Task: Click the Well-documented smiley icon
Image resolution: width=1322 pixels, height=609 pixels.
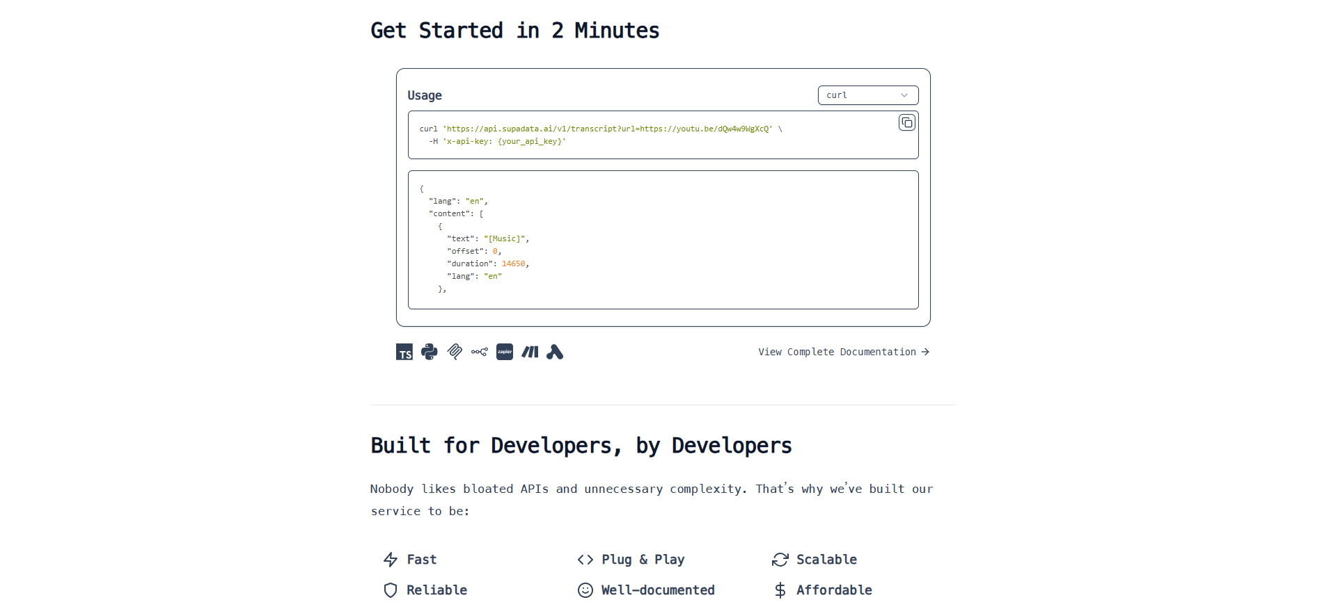Action: pos(585,590)
